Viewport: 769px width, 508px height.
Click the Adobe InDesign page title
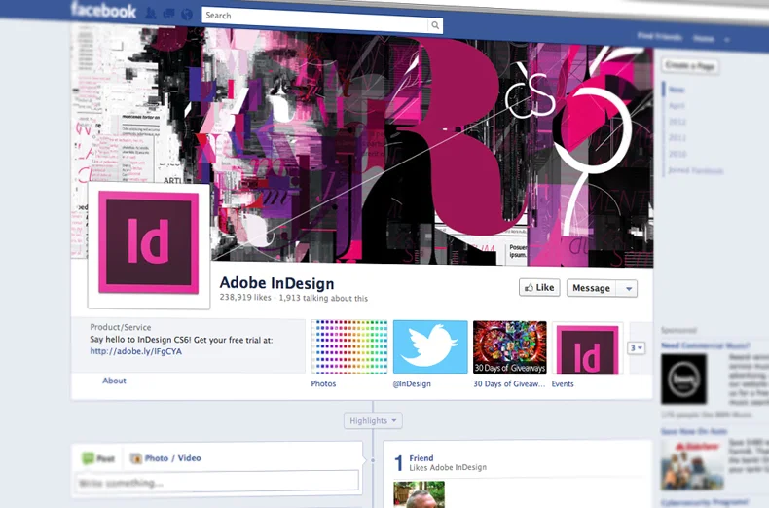[276, 283]
